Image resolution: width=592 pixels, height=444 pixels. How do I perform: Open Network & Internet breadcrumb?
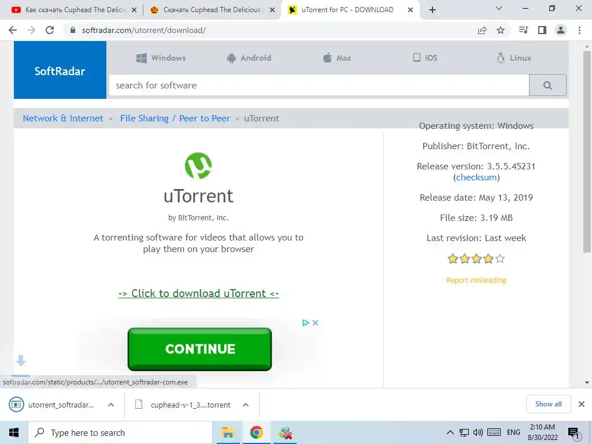tap(63, 118)
